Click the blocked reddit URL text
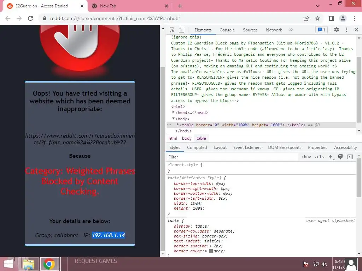 pyautogui.click(x=80, y=139)
